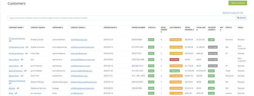Sort by Status column header

(x=152, y=28)
